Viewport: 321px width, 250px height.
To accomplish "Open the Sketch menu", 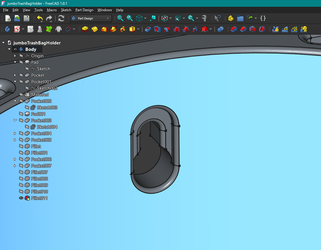I will [66, 10].
